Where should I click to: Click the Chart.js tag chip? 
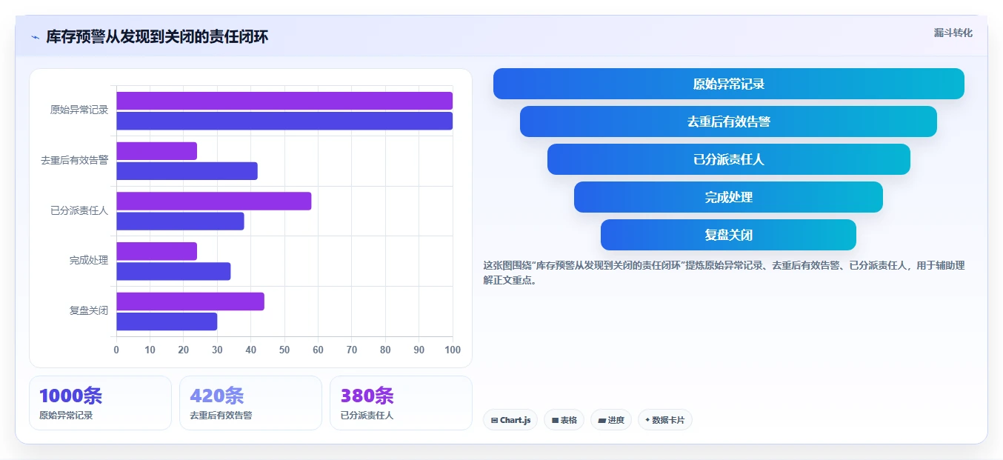tap(510, 420)
